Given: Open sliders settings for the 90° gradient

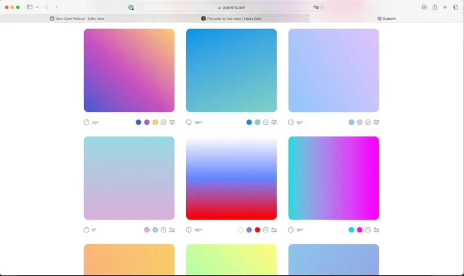Looking at the screenshot, I should pos(376,230).
